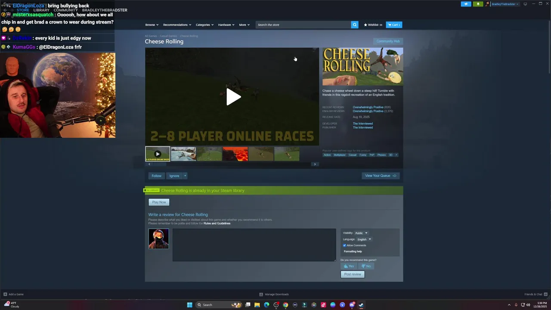Open the Wishlist link with star icon
This screenshot has height=310, width=551.
click(x=373, y=25)
